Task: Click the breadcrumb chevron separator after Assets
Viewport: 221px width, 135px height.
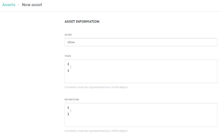Action: (x=18, y=5)
